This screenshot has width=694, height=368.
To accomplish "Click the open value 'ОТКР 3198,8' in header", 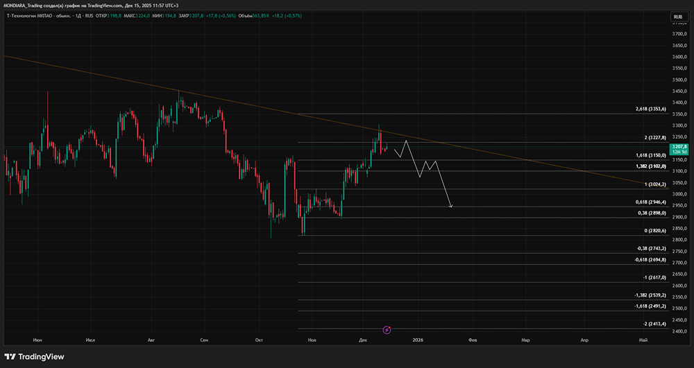I will pyautogui.click(x=108, y=15).
